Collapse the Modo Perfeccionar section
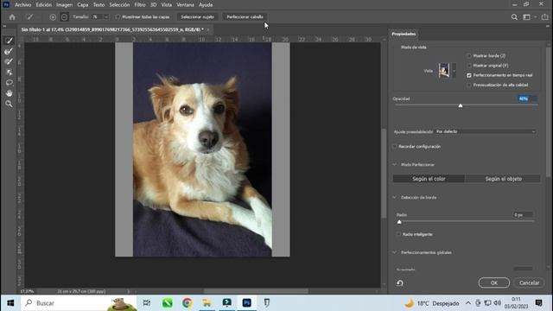553x311 pixels. pos(395,165)
